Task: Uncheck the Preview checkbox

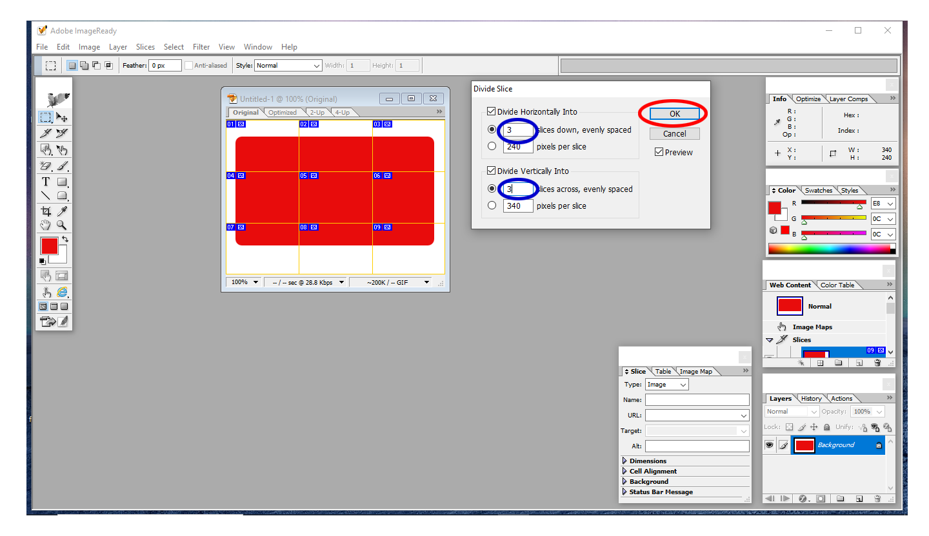Action: click(x=659, y=152)
